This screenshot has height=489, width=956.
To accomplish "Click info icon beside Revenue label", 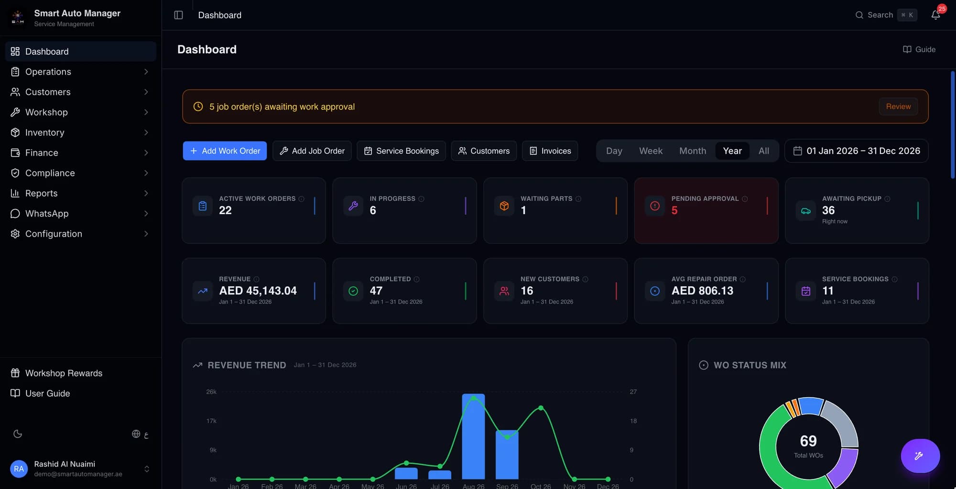I will click(x=256, y=279).
